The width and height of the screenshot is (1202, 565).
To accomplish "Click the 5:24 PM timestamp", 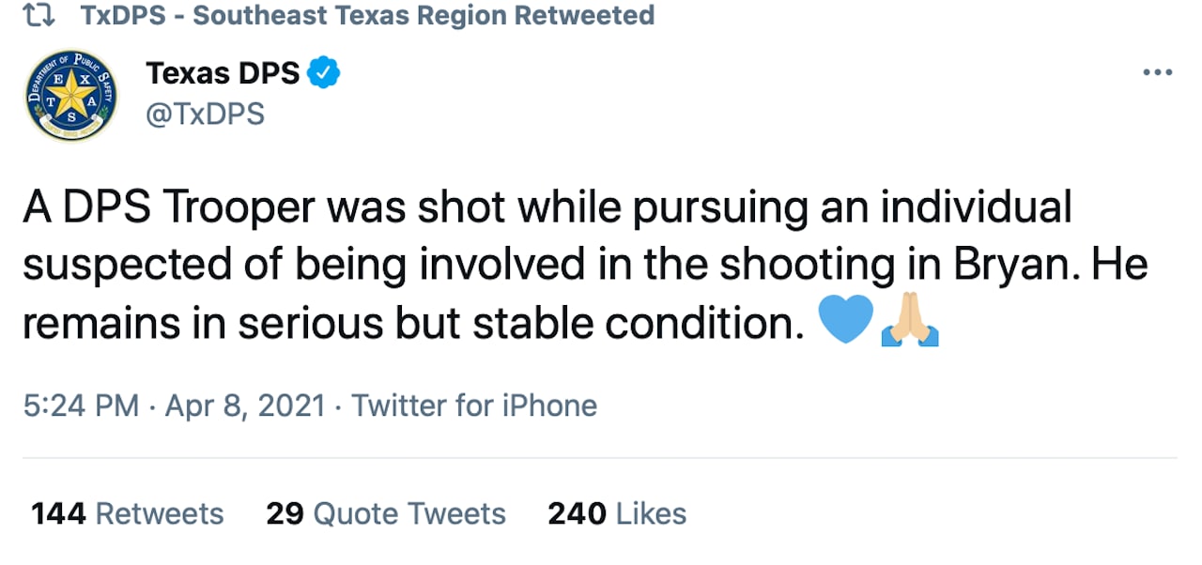I will [81, 405].
